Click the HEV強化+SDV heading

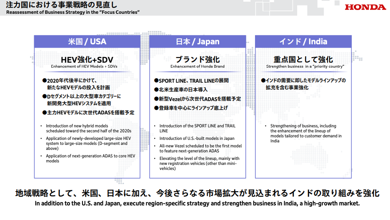[x=87, y=59]
